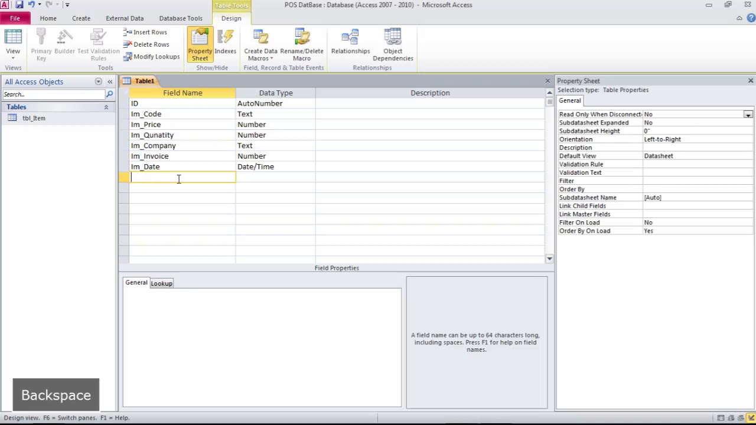Select the Date/Time data type cell
This screenshot has height=425, width=756.
point(275,166)
